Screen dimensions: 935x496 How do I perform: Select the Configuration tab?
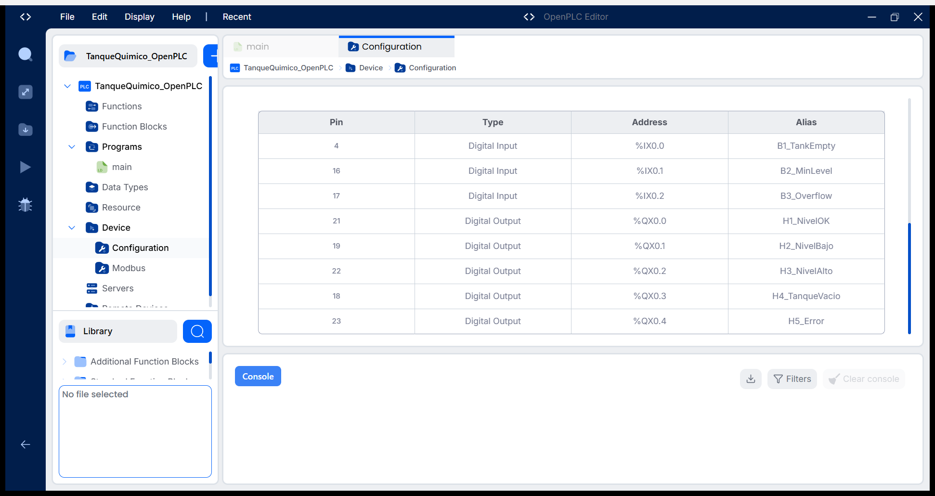coord(397,47)
